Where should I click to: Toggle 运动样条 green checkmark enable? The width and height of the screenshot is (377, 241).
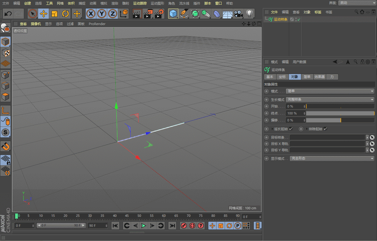299,19
